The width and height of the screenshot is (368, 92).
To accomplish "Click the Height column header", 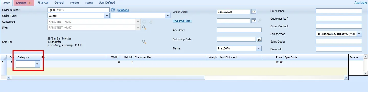I will 126,58.
